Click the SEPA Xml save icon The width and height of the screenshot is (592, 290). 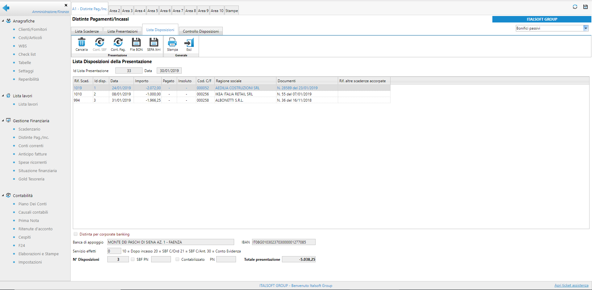[x=154, y=42]
